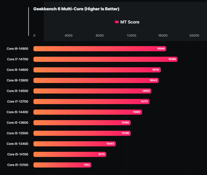Click the 7352 score value label
The height and width of the screenshot is (175, 207).
tap(86, 165)
